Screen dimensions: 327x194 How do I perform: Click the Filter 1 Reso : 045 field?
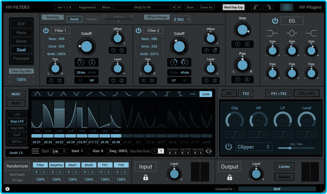point(56,39)
